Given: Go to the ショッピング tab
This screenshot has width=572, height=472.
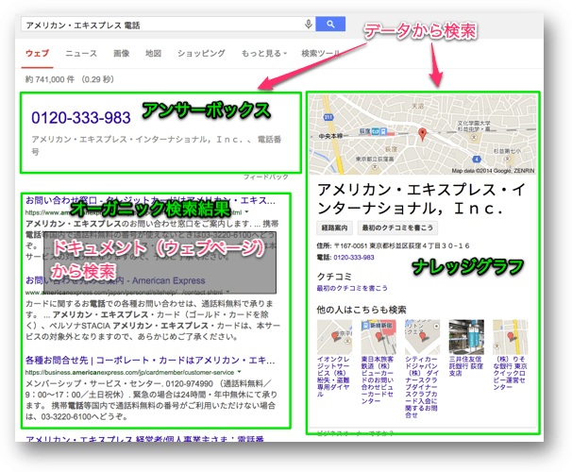Looking at the screenshot, I should point(201,53).
